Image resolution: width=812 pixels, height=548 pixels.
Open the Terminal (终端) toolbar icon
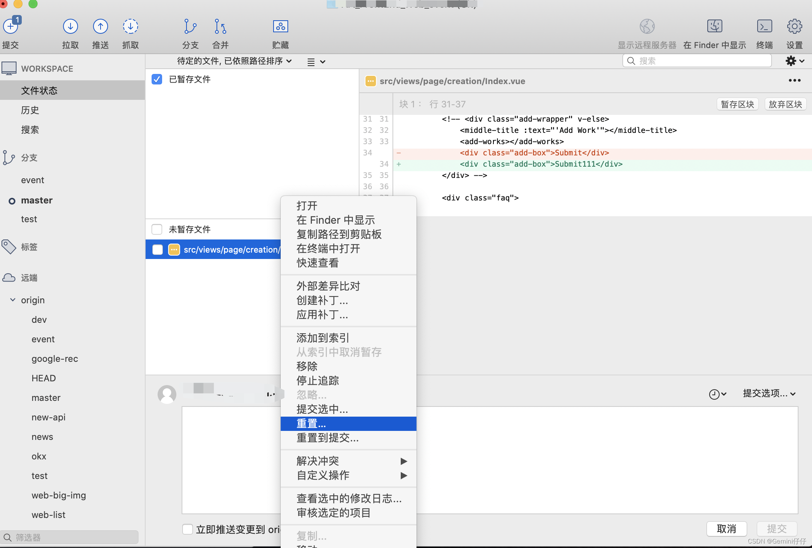(764, 26)
